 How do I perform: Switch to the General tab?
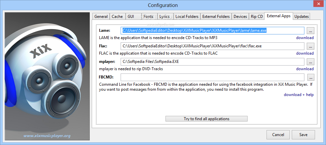tap(101, 17)
